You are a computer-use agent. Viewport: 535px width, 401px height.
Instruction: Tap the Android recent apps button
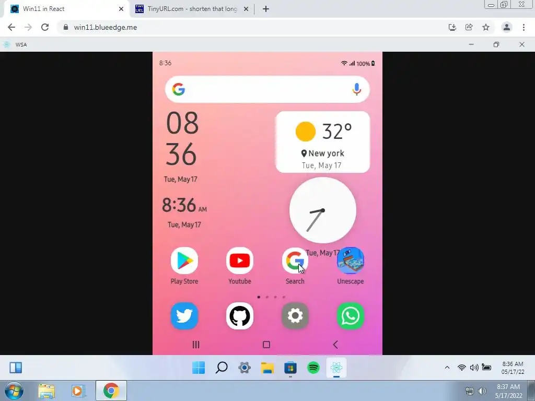click(x=196, y=345)
